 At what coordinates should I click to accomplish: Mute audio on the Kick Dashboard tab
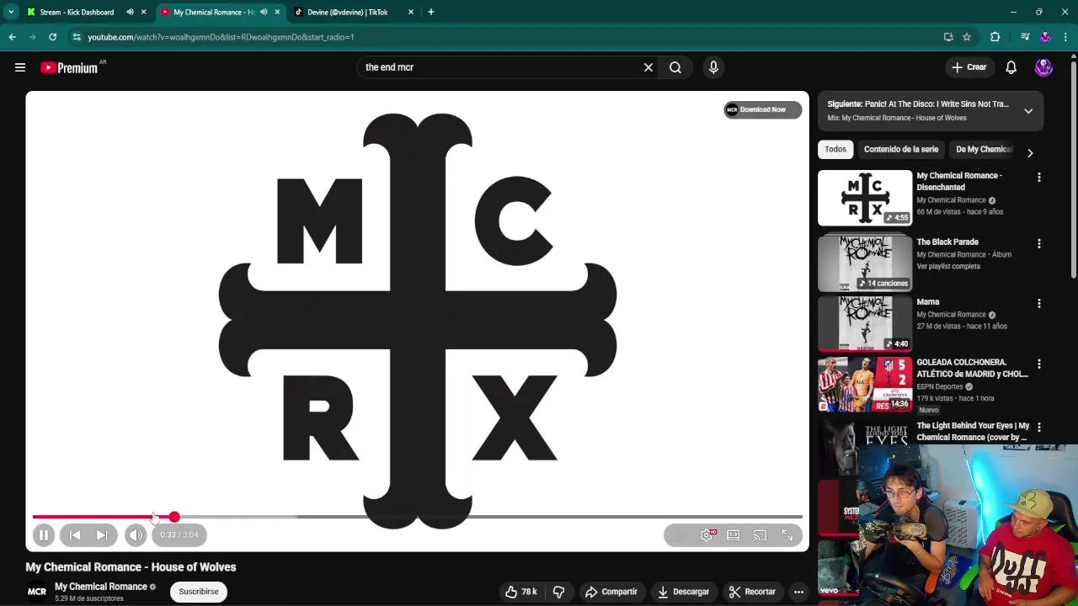pos(130,13)
